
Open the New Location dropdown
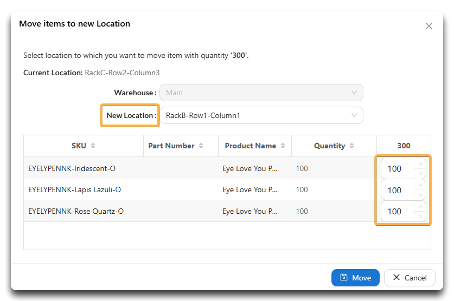(261, 115)
